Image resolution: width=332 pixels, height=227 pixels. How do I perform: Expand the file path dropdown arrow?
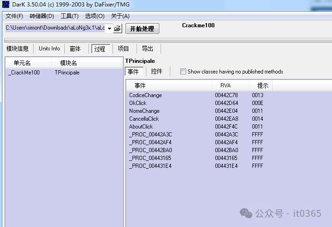point(109,29)
